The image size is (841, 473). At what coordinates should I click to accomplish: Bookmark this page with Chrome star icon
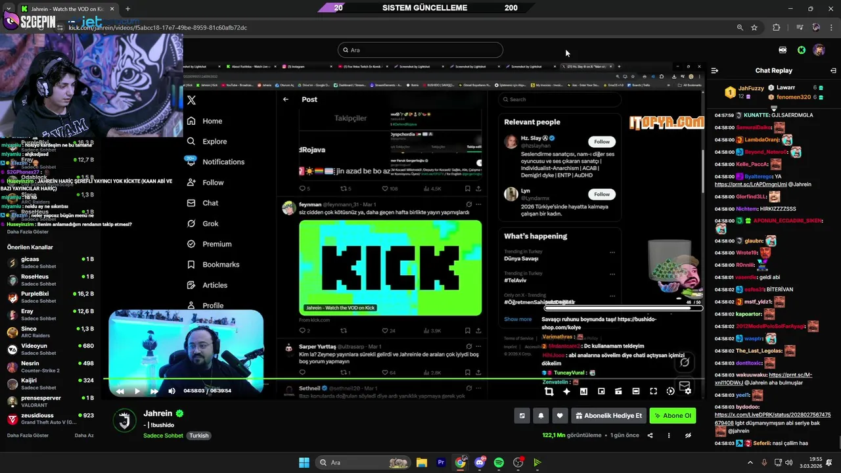click(754, 28)
